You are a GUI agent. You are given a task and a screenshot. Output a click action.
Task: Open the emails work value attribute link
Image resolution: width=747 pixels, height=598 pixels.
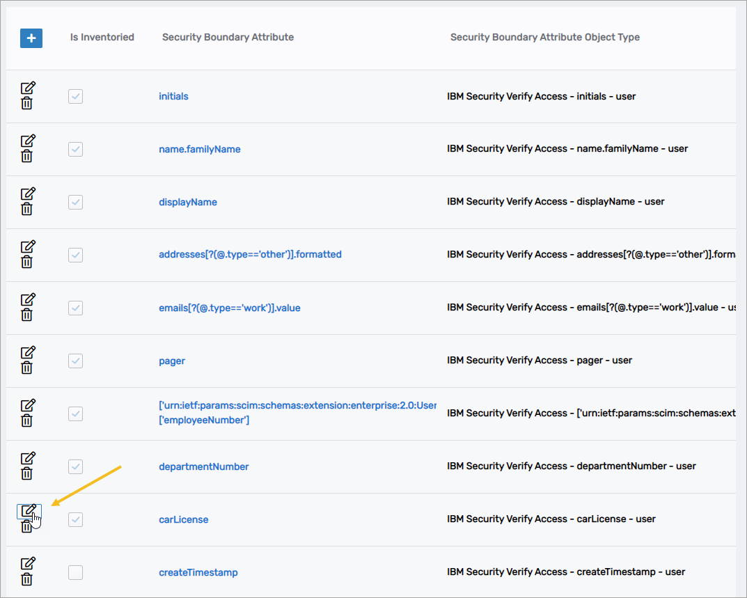pos(229,308)
